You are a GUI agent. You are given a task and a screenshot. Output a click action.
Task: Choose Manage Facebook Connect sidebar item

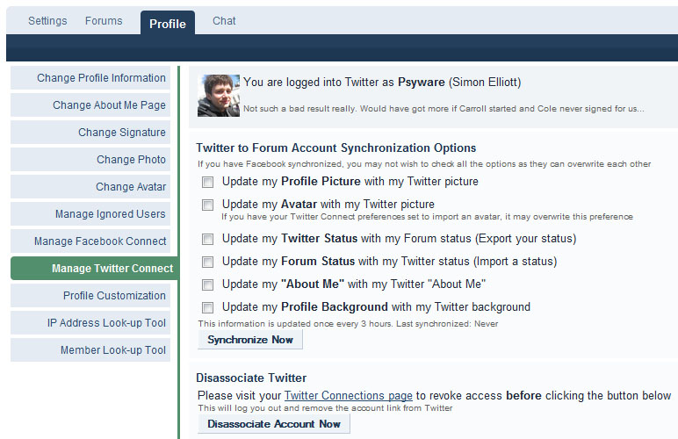click(x=100, y=241)
